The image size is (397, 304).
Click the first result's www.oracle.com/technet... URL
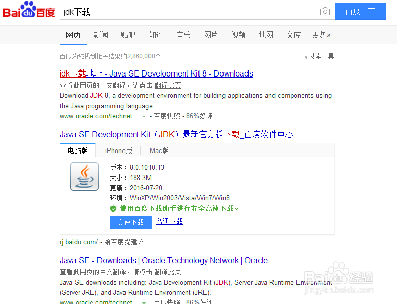click(99, 116)
